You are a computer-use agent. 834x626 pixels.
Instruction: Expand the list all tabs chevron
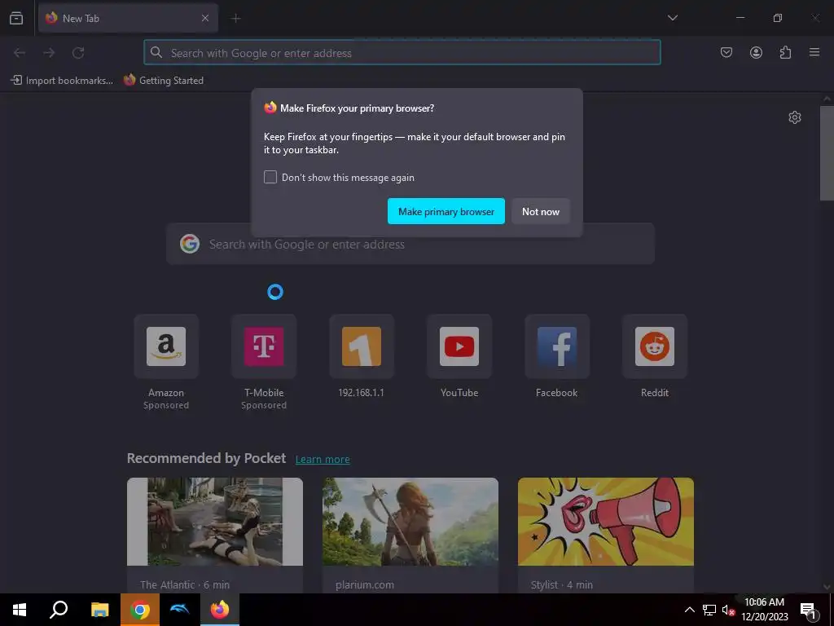click(672, 18)
